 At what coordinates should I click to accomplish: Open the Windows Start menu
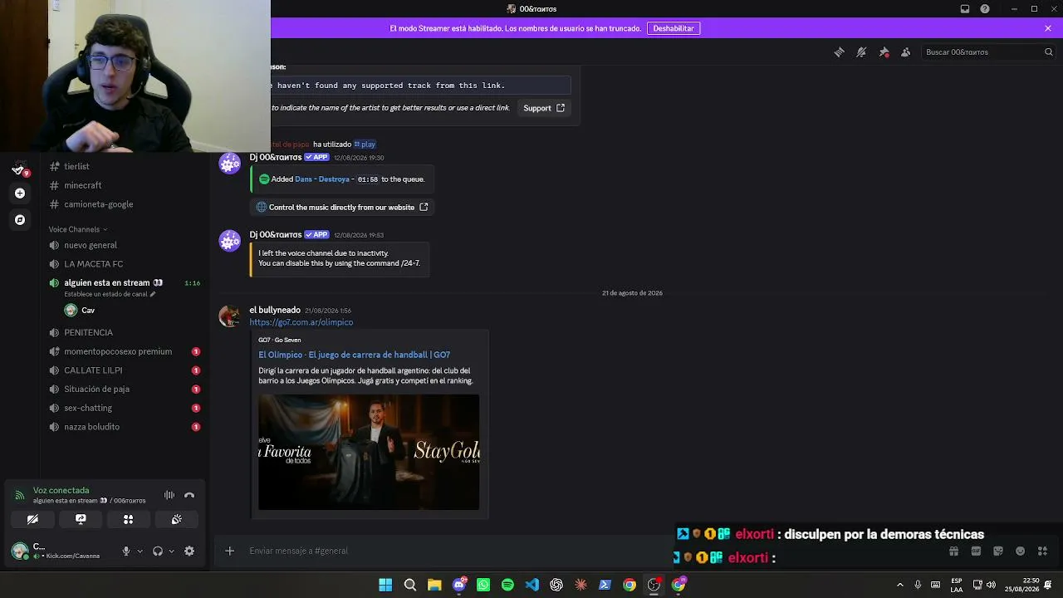385,585
